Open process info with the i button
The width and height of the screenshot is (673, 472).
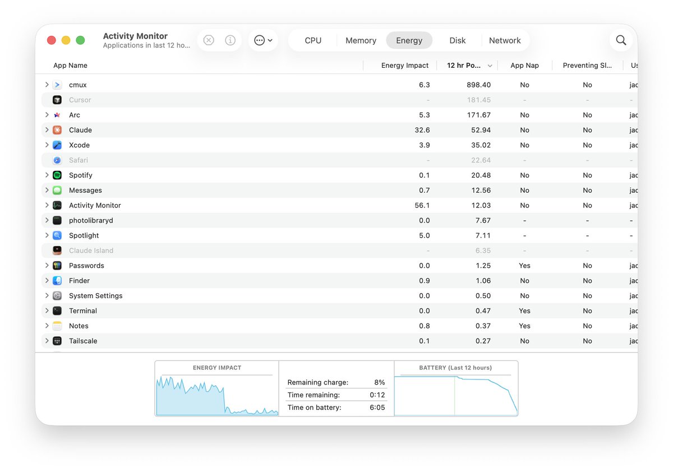pos(230,40)
